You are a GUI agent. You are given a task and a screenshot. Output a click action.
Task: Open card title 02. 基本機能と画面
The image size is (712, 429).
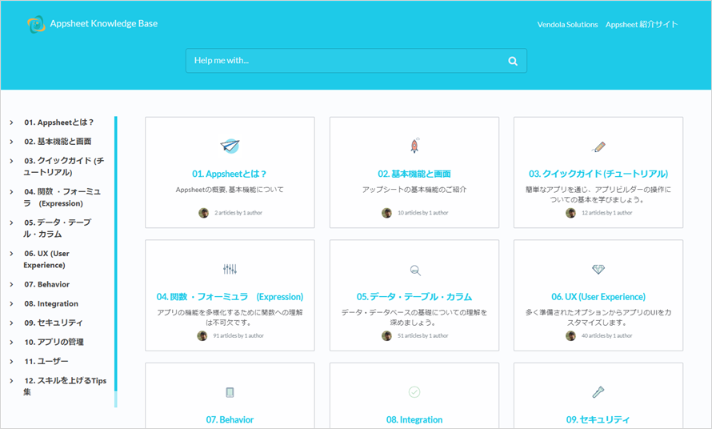(414, 174)
